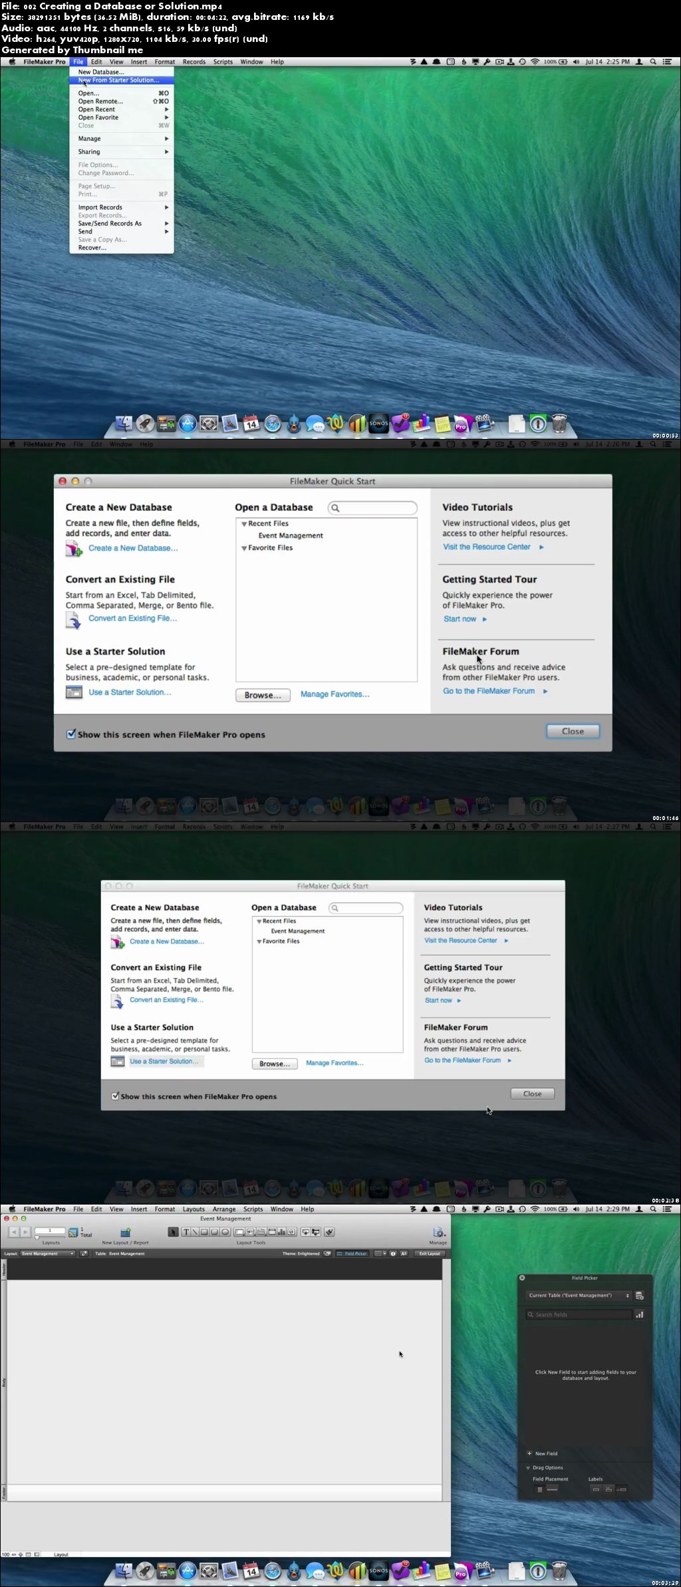681x1587 pixels.
Task: Click Search fields box in Field Picker
Action: click(x=579, y=1314)
